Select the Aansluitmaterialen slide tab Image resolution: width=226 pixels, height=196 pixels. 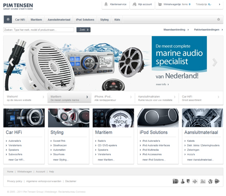pos(157,98)
